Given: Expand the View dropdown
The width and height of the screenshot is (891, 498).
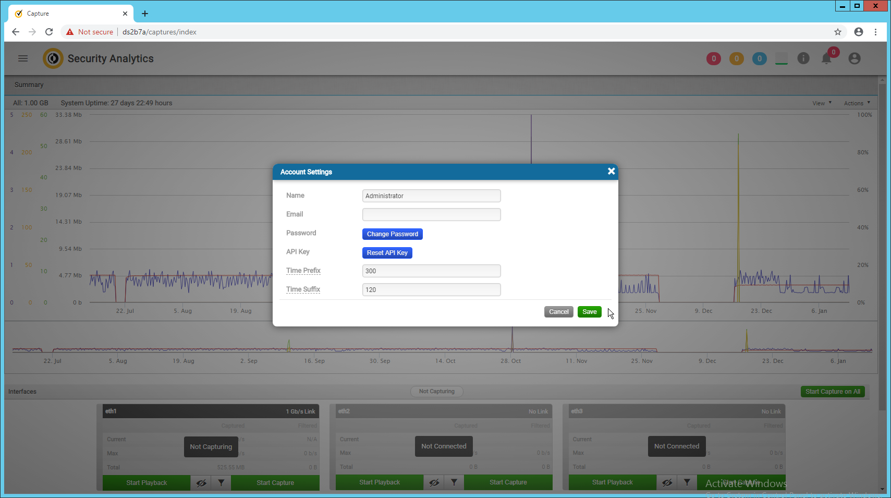Looking at the screenshot, I should coord(822,103).
